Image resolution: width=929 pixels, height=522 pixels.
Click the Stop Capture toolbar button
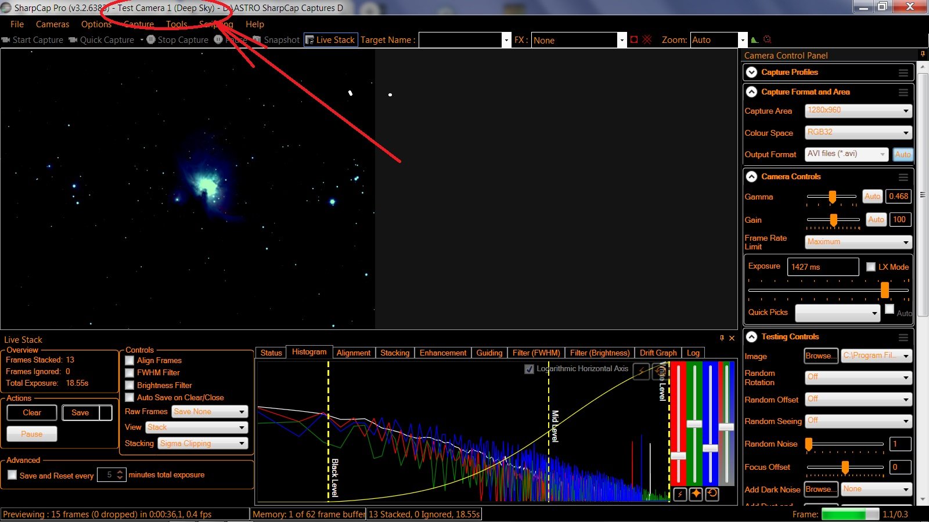178,40
